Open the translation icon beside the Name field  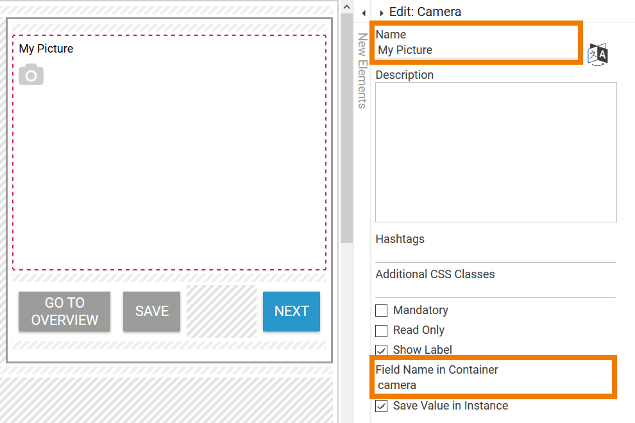pyautogui.click(x=597, y=54)
